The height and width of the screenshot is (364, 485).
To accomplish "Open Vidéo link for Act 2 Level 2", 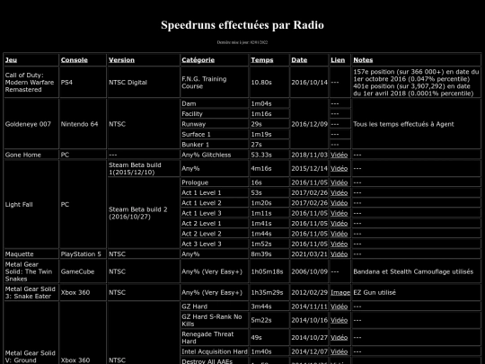I will 339,234.
